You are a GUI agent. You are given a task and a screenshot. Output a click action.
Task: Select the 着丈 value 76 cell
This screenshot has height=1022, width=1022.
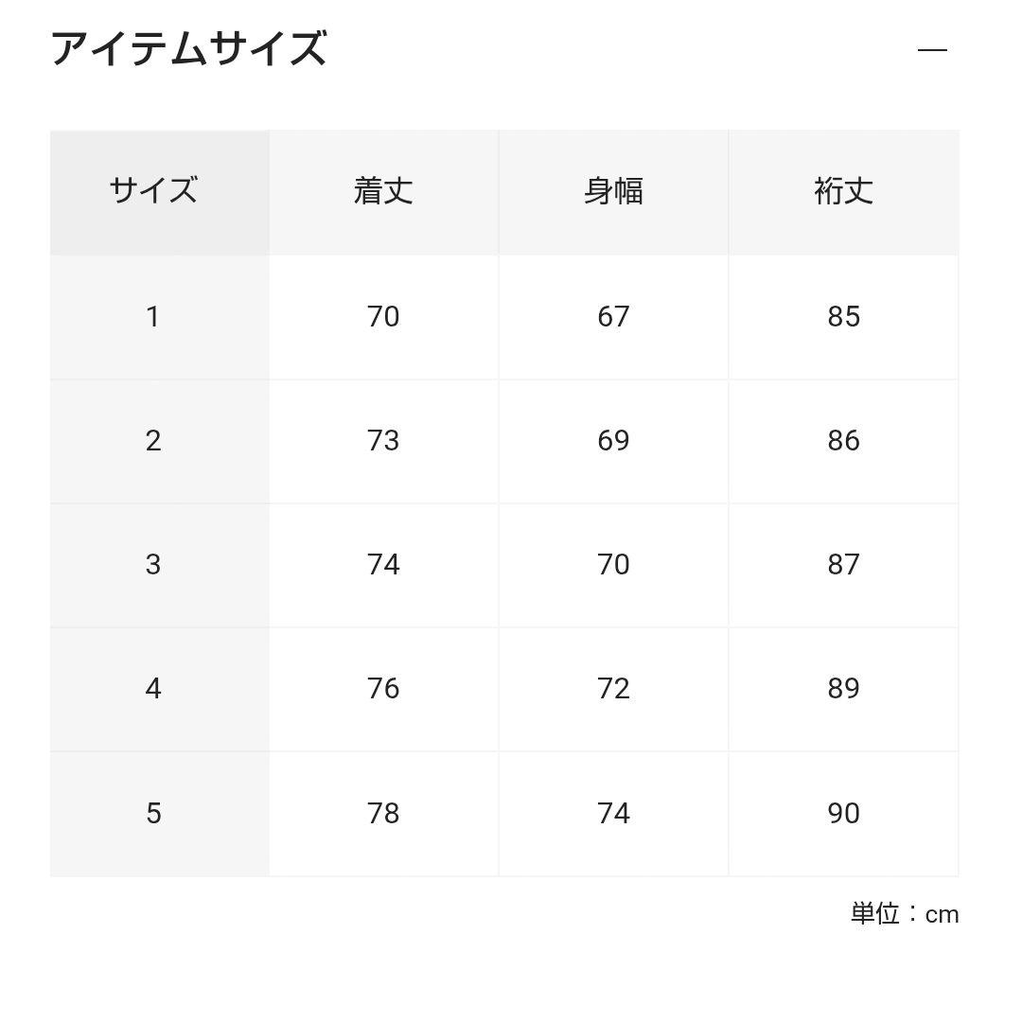click(x=383, y=689)
